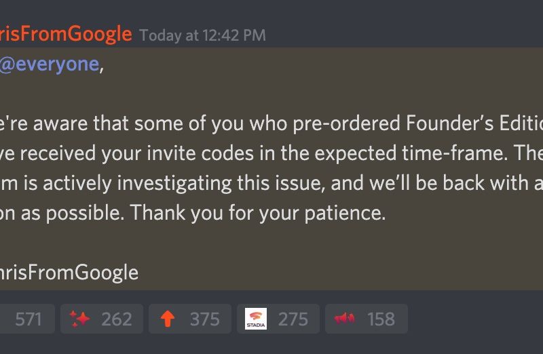Click the red megaphone reaction emoji

[x=344, y=319]
